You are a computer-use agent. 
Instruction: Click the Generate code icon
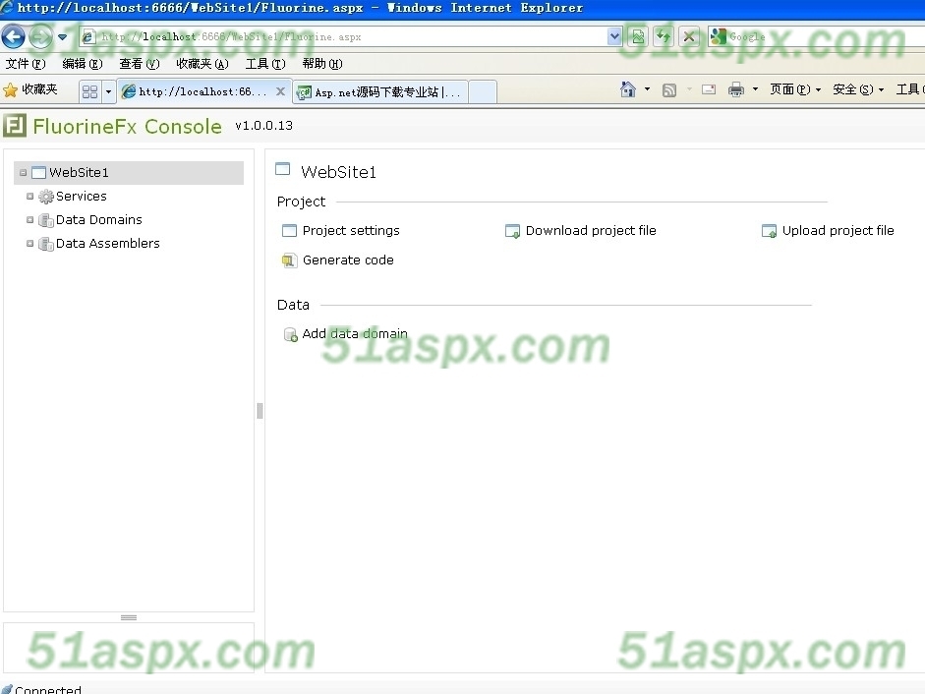coord(289,260)
